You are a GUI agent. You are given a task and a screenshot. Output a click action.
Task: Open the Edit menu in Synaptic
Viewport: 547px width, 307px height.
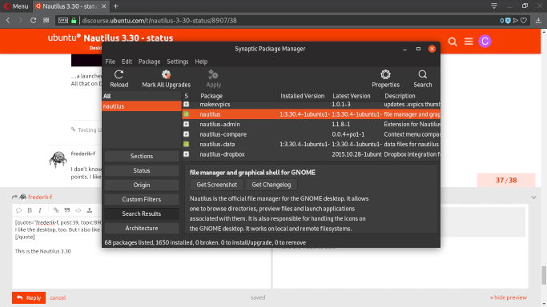pos(127,62)
